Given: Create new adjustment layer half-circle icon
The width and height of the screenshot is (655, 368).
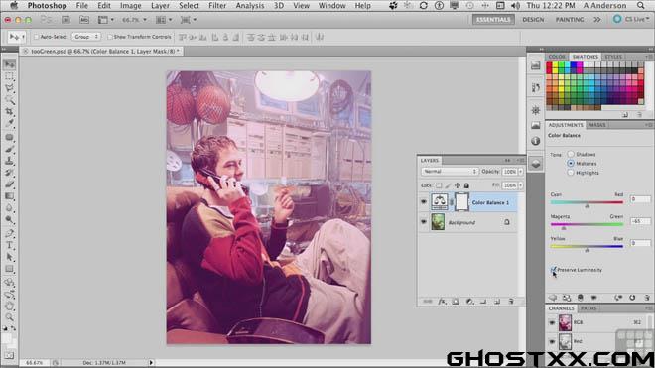Looking at the screenshot, I should coord(469,302).
